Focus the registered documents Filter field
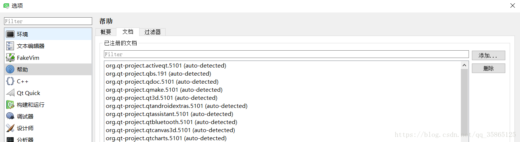The height and width of the screenshot is (142, 520). 286,54
